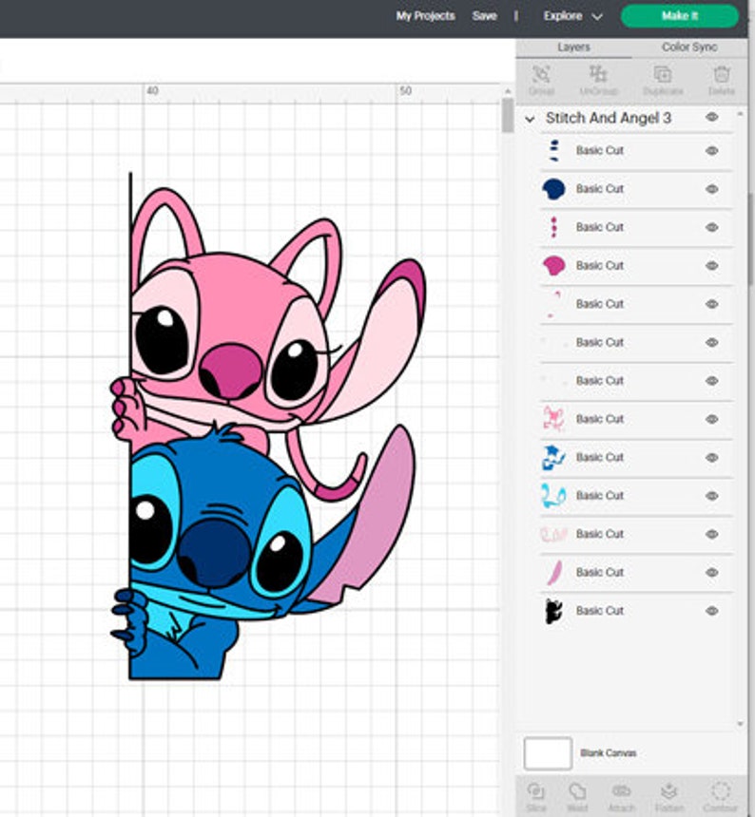The image size is (755, 817).
Task: Click Save in the top bar
Action: (484, 16)
